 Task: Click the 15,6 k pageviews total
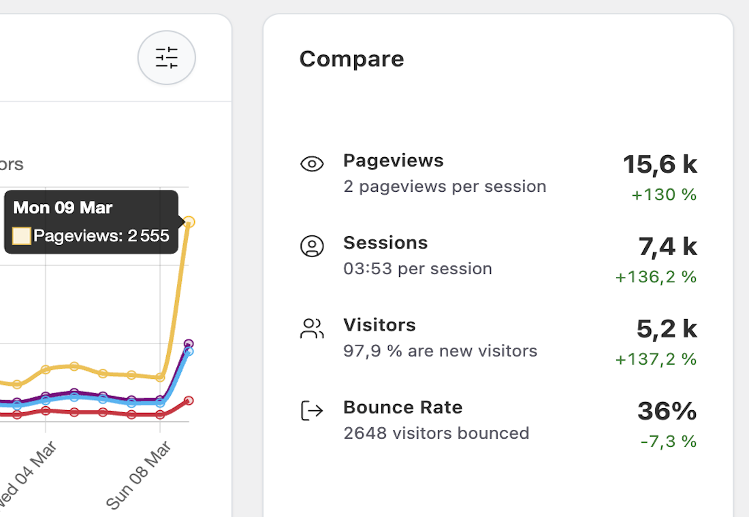(660, 164)
